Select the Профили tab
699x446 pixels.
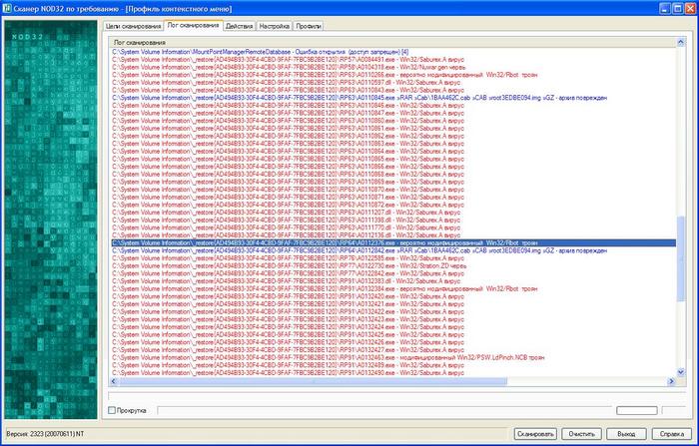click(309, 26)
